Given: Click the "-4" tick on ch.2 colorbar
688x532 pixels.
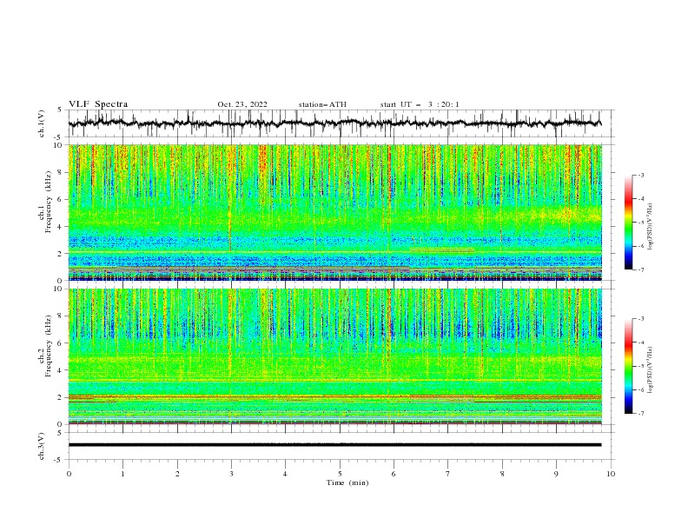Looking at the screenshot, I should (640, 342).
